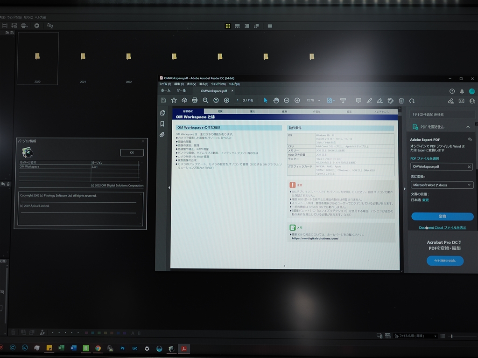This screenshot has width=478, height=358.
Task: Open the Microsoft Word format dropdown
Action: point(442,185)
